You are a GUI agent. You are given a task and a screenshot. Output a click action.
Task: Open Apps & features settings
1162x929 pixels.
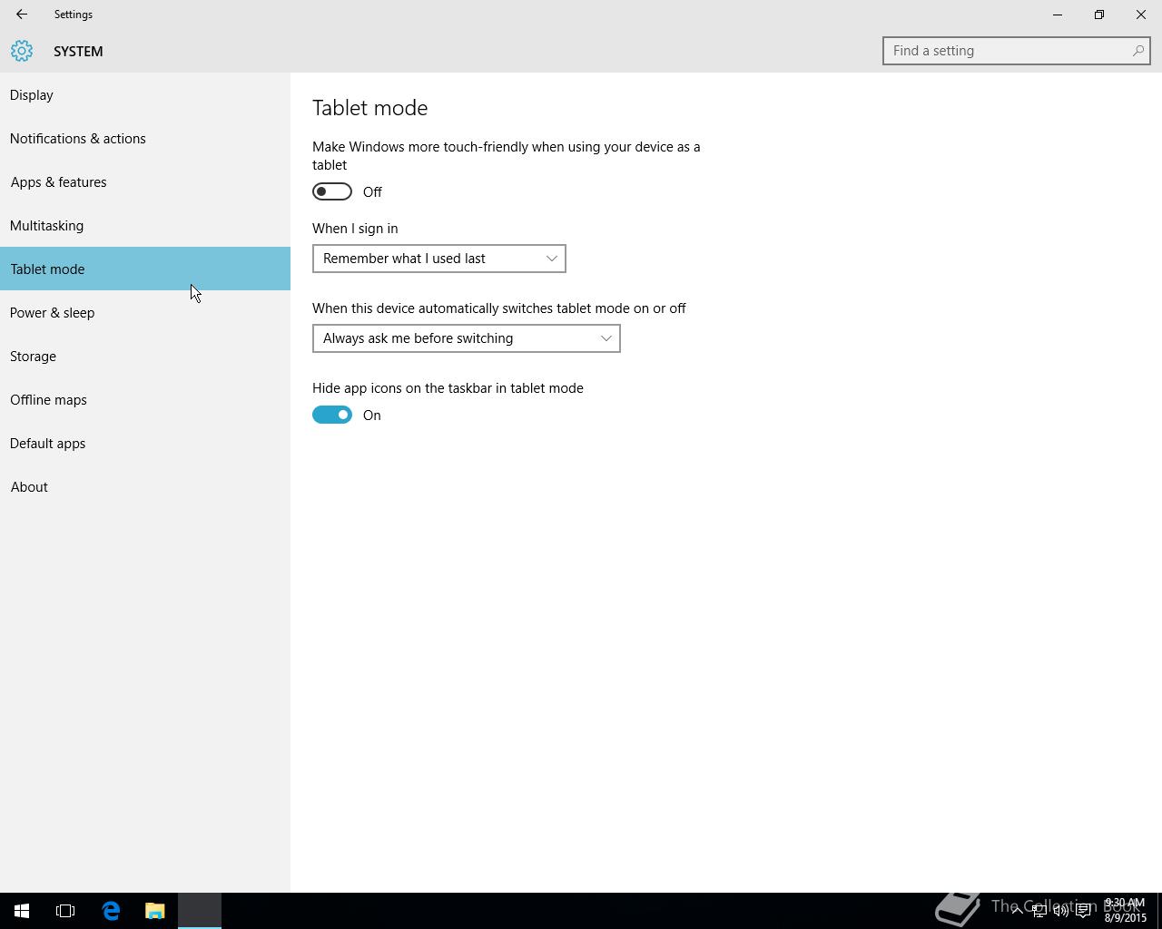tap(145, 182)
